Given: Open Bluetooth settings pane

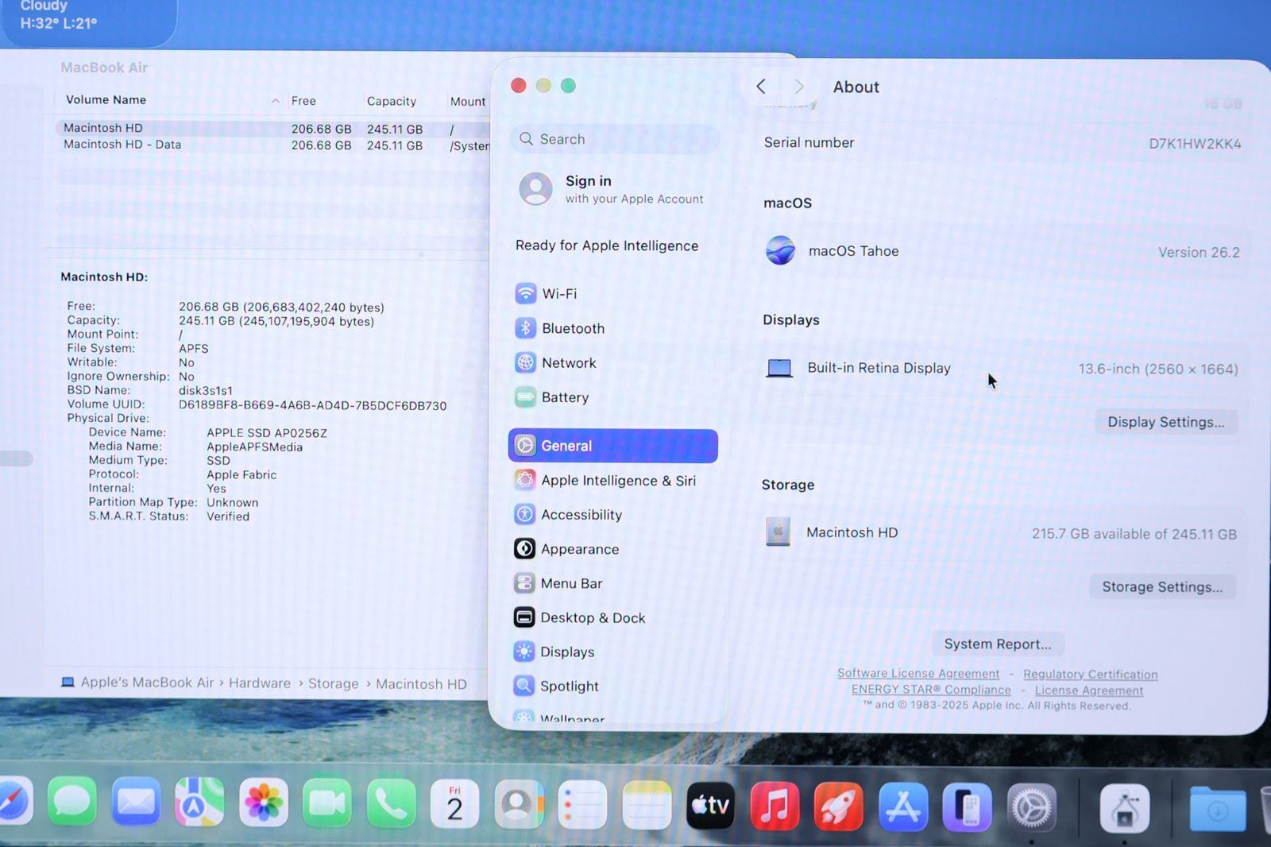Looking at the screenshot, I should [572, 328].
